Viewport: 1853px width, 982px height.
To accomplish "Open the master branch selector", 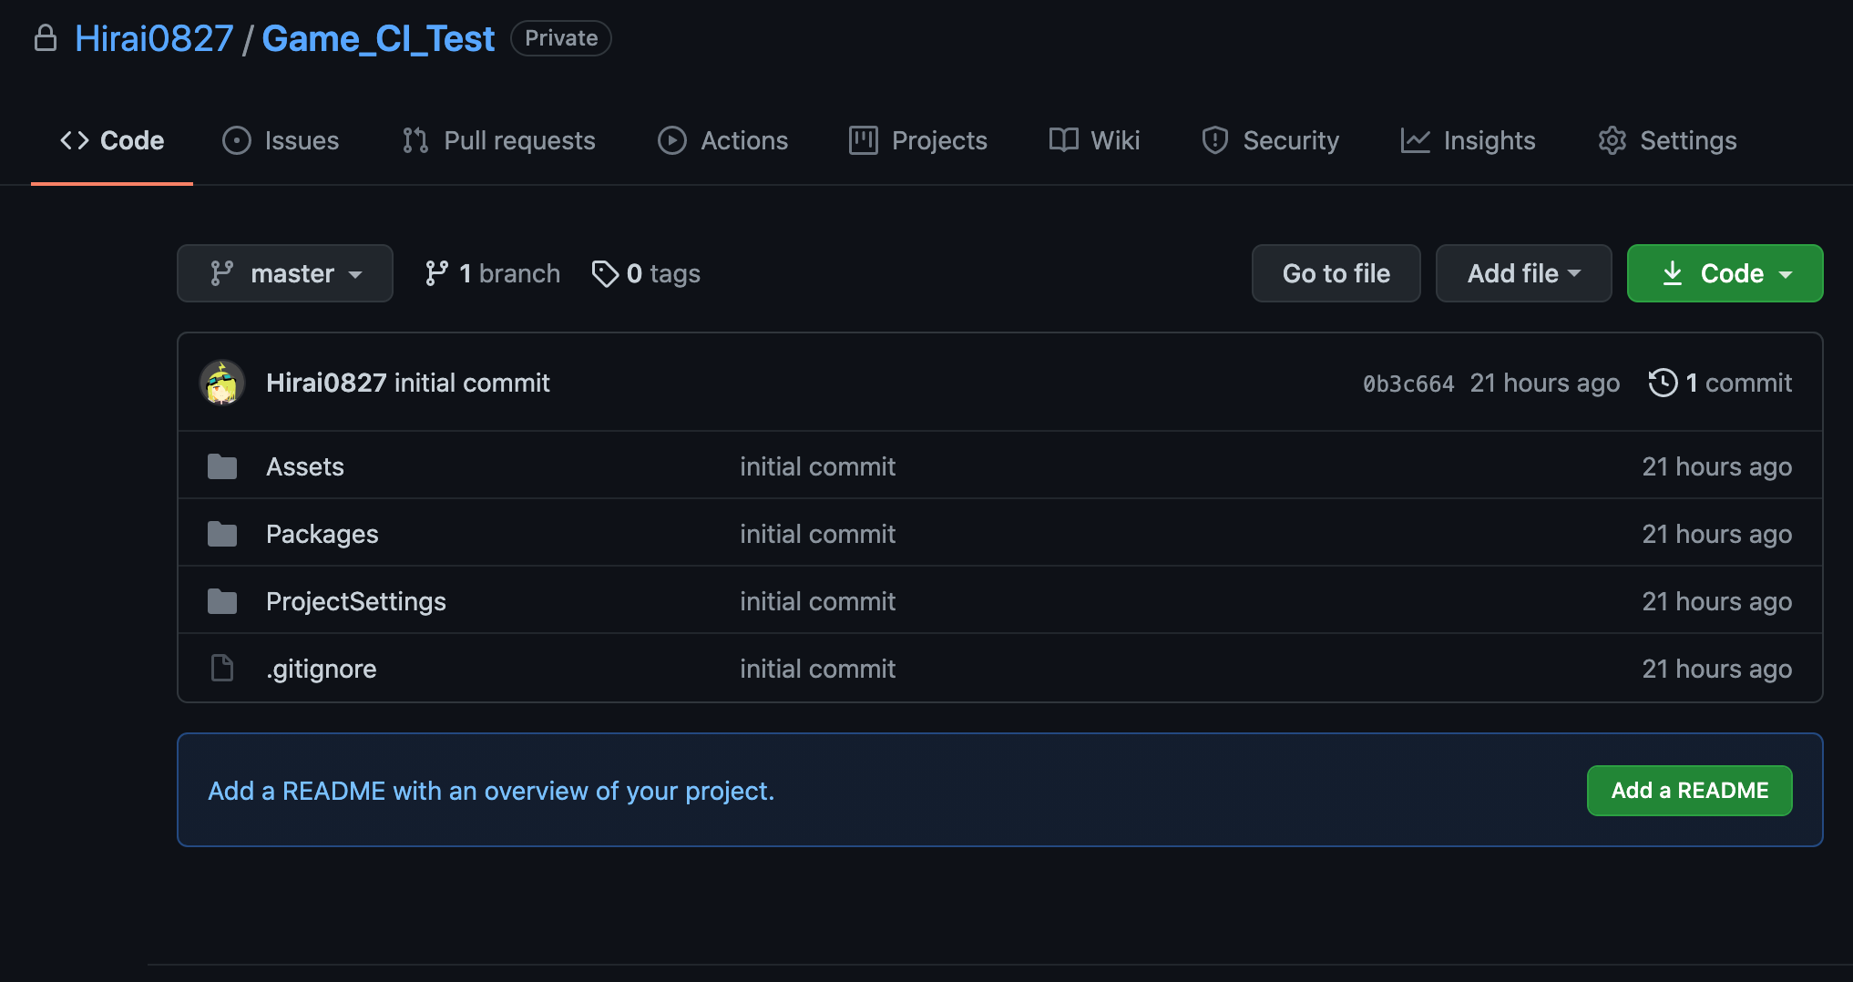I will [284, 272].
